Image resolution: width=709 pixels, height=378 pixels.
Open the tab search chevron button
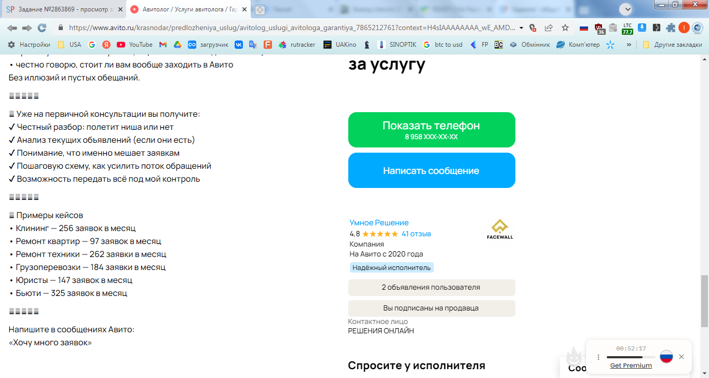626,9
